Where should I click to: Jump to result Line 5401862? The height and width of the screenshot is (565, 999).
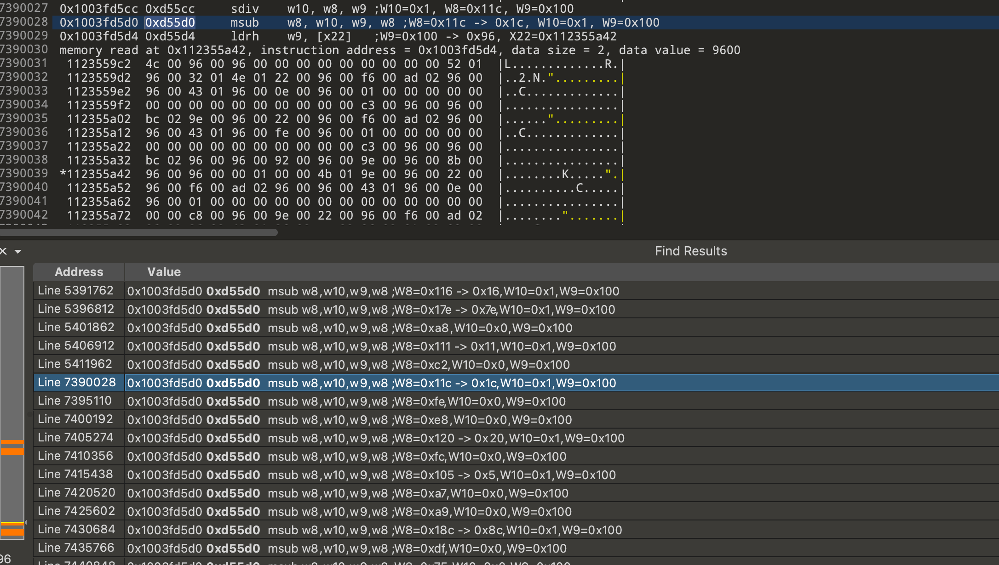click(76, 328)
